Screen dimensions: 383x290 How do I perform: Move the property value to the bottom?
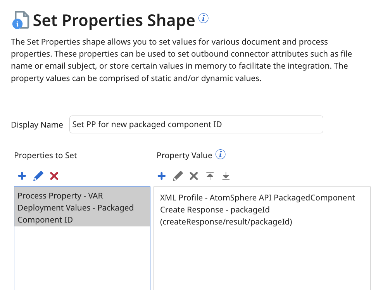pyautogui.click(x=226, y=176)
